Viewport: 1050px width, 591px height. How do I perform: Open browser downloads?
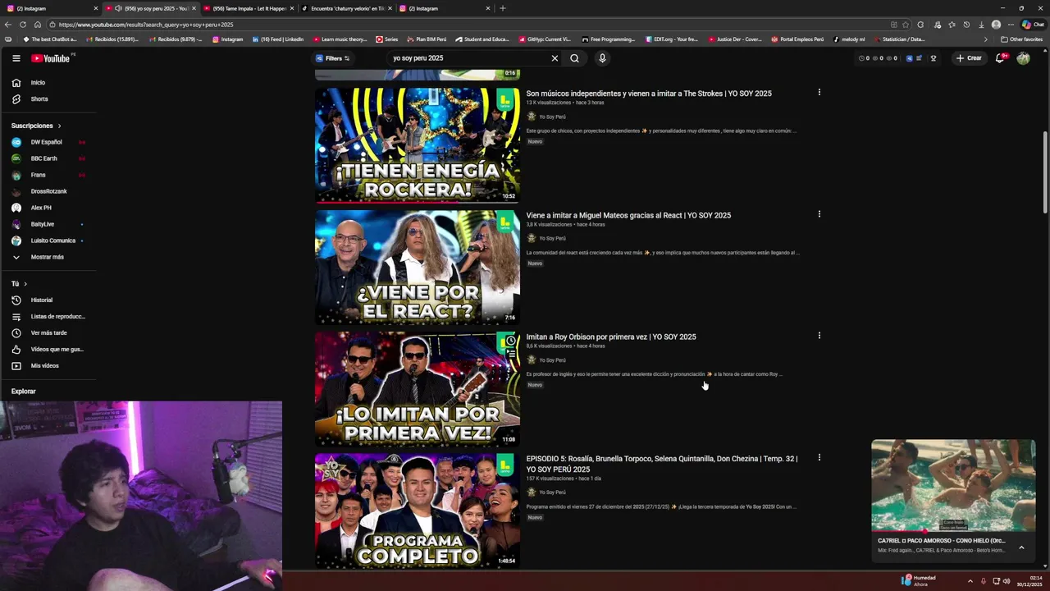tap(981, 25)
